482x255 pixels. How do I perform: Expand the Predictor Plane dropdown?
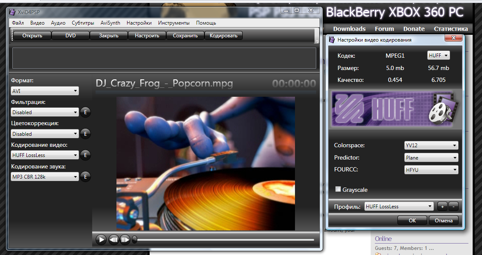click(431, 158)
